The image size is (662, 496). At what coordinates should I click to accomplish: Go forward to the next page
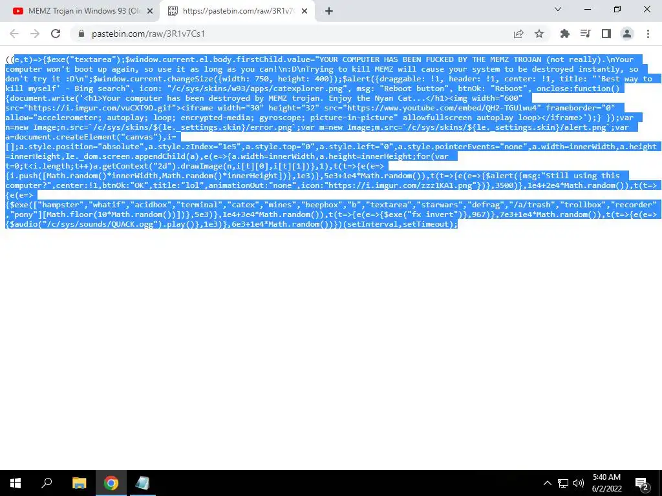[35, 34]
